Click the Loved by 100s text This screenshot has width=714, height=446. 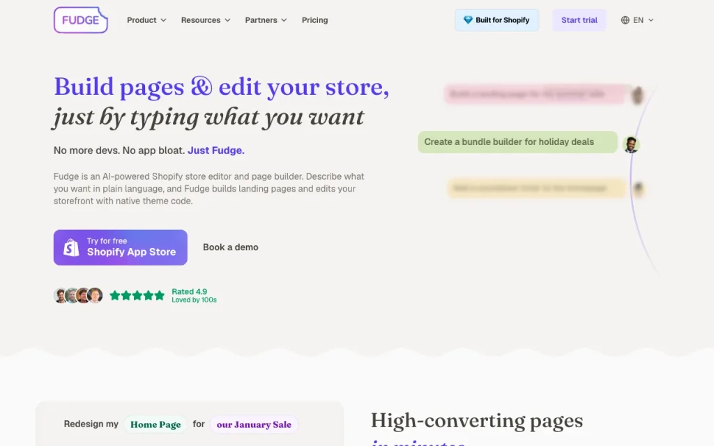click(194, 300)
